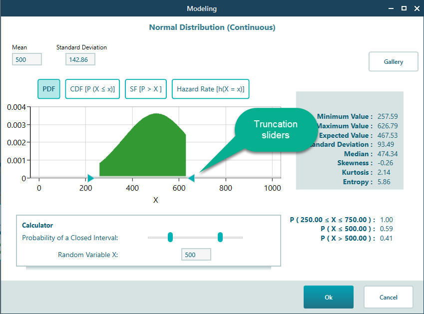Select the left truncation slider on the chart

point(90,178)
